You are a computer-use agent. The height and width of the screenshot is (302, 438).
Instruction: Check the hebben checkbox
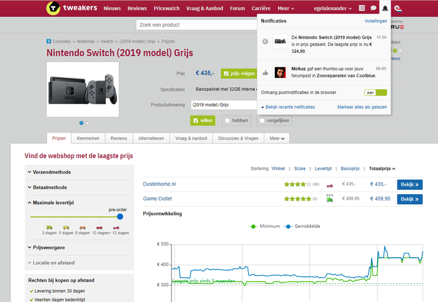click(x=237, y=120)
